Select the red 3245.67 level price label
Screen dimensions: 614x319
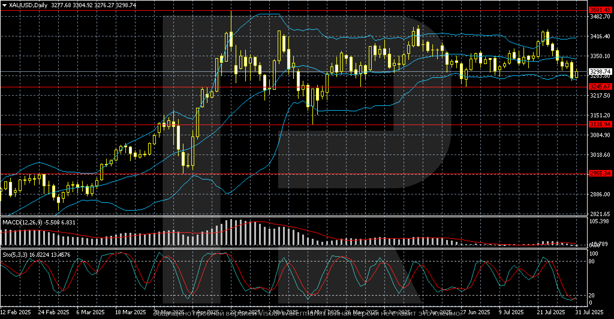[x=600, y=87]
